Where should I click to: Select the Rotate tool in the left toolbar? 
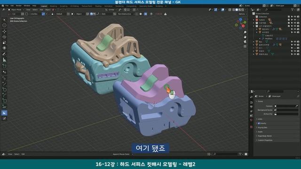[x=4, y=37]
